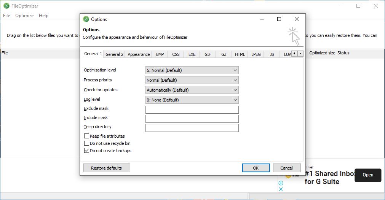Expand the Log level dropdown

pos(192,100)
